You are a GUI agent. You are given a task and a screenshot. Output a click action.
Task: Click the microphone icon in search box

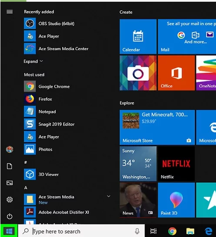pyautogui.click(x=137, y=231)
